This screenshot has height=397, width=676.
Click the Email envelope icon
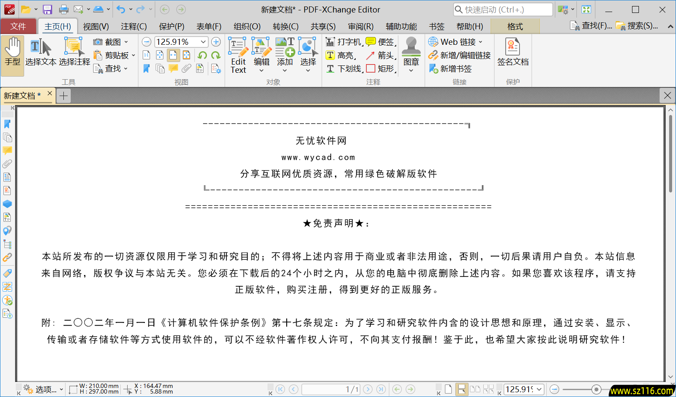[x=78, y=9]
